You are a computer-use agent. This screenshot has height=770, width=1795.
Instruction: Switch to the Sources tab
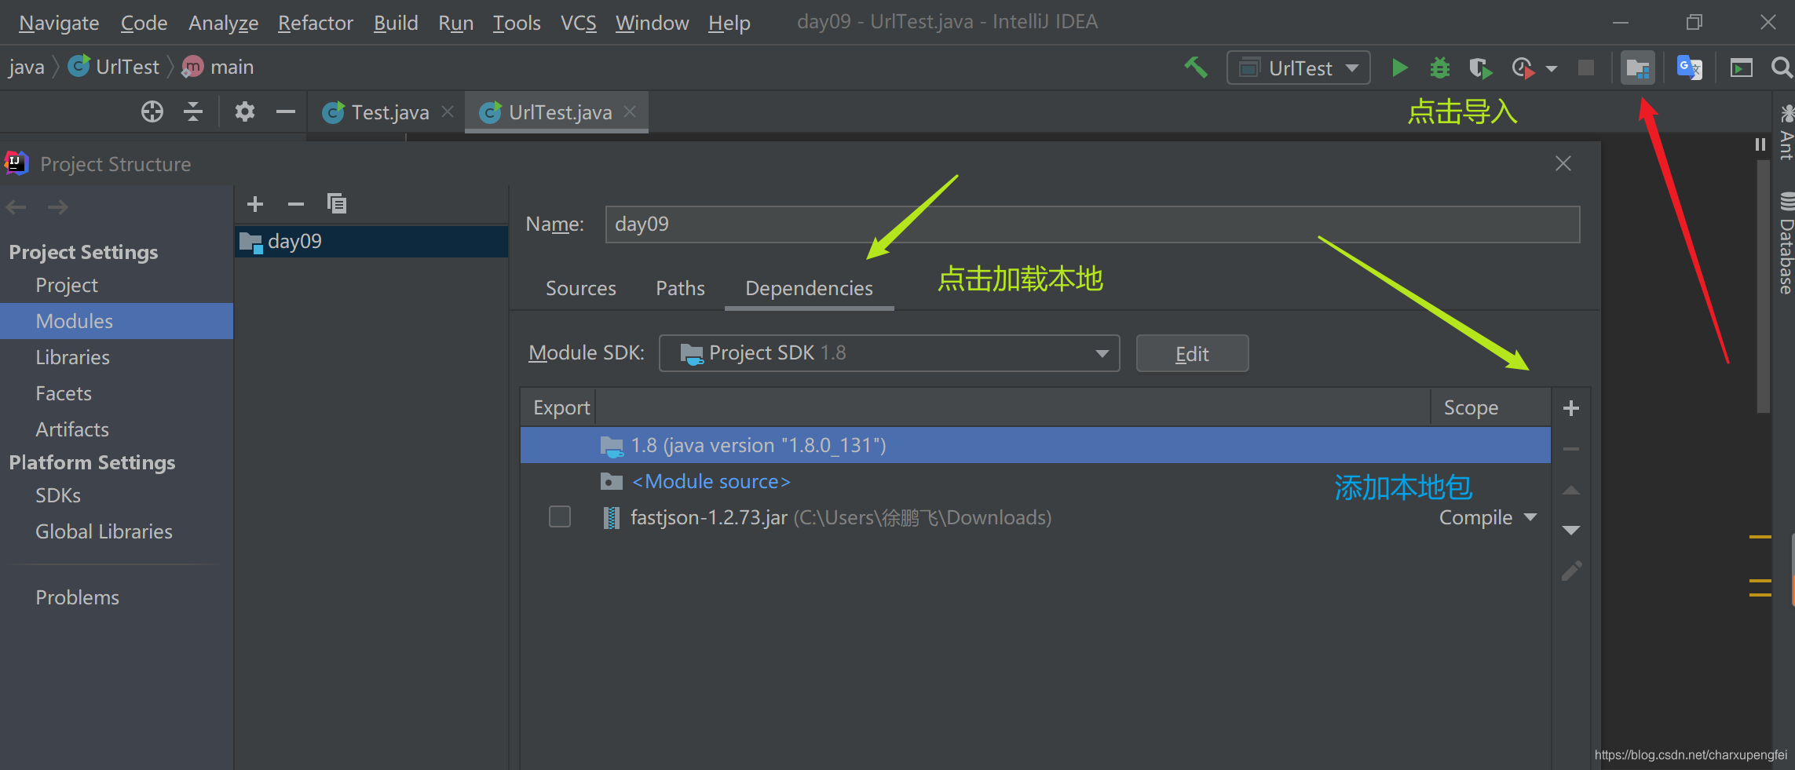(580, 288)
